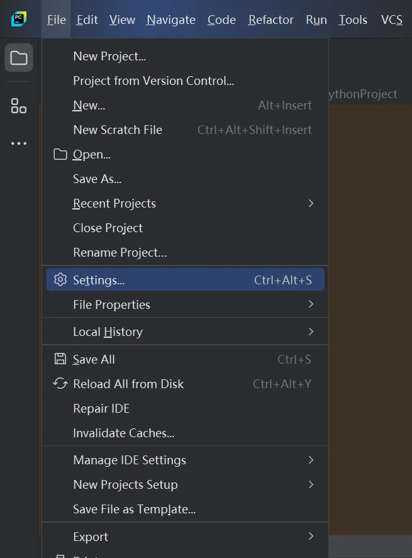This screenshot has height=558, width=412.
Task: Click the folder icon beside Open
Action: [60, 154]
